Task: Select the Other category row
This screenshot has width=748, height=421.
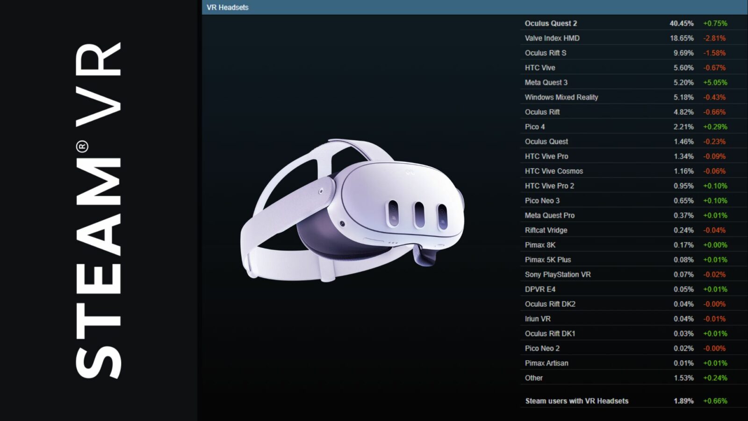Action: pyautogui.click(x=533, y=378)
